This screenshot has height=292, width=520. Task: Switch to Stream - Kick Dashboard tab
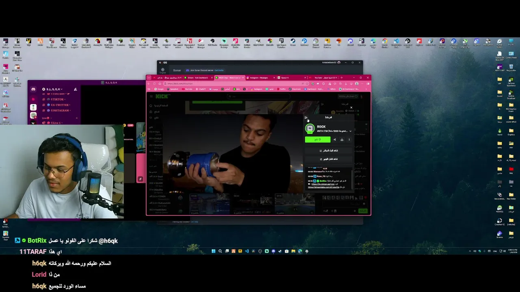[198, 77]
